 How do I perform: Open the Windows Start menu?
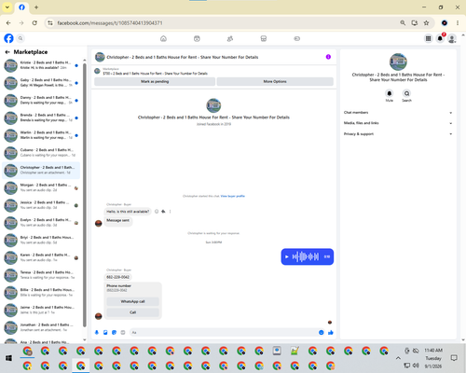pyautogui.click(x=8, y=358)
